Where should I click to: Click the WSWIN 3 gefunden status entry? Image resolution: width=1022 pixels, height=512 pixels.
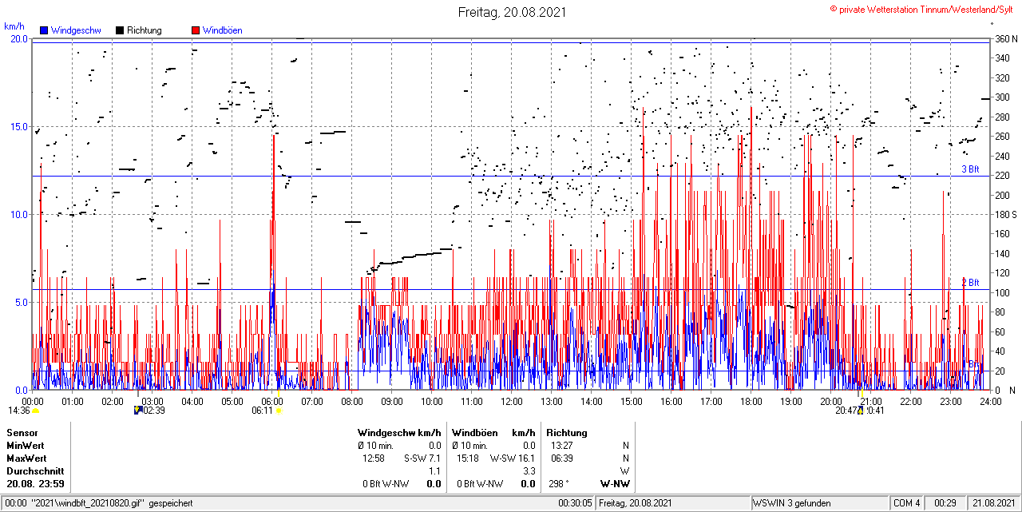792,503
